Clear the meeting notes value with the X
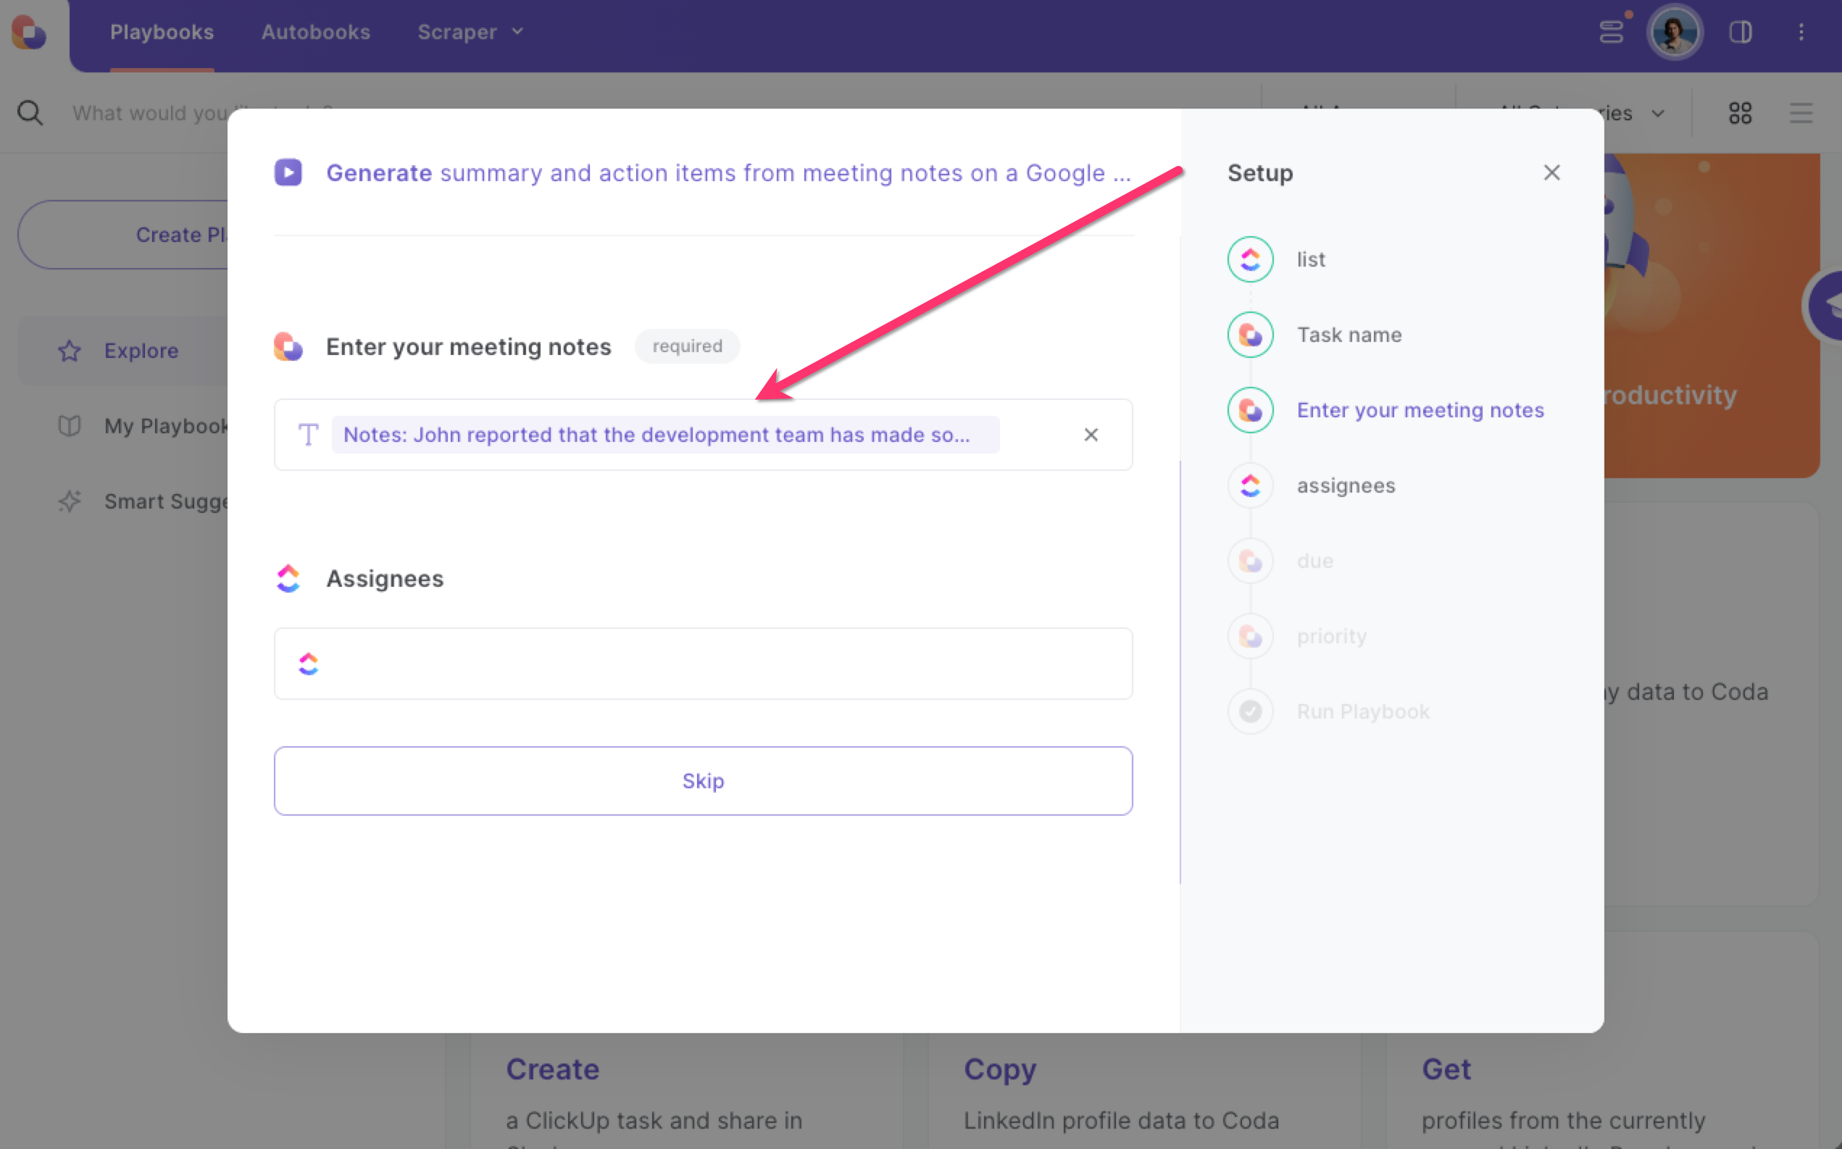 click(1091, 435)
